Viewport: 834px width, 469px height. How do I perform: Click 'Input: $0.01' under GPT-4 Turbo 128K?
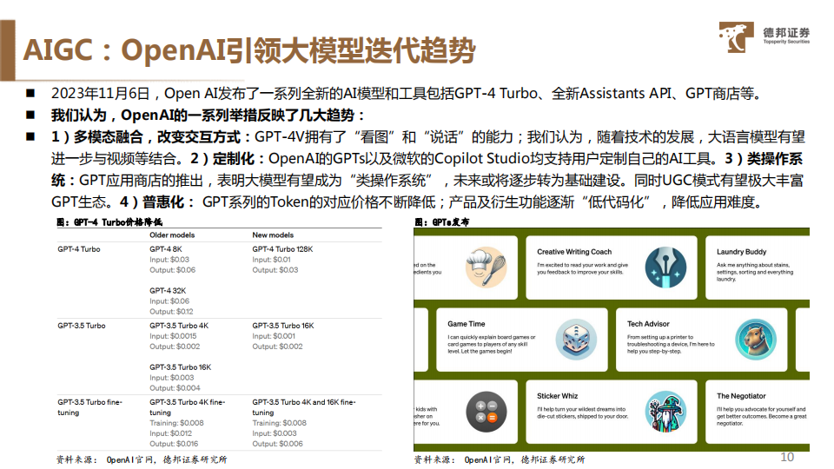[x=271, y=260]
